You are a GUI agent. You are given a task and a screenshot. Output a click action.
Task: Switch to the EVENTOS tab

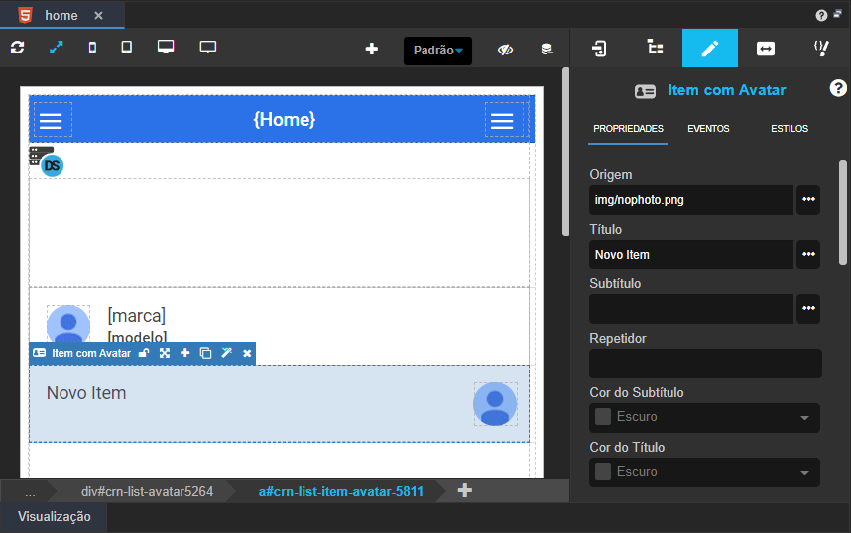[x=708, y=129]
